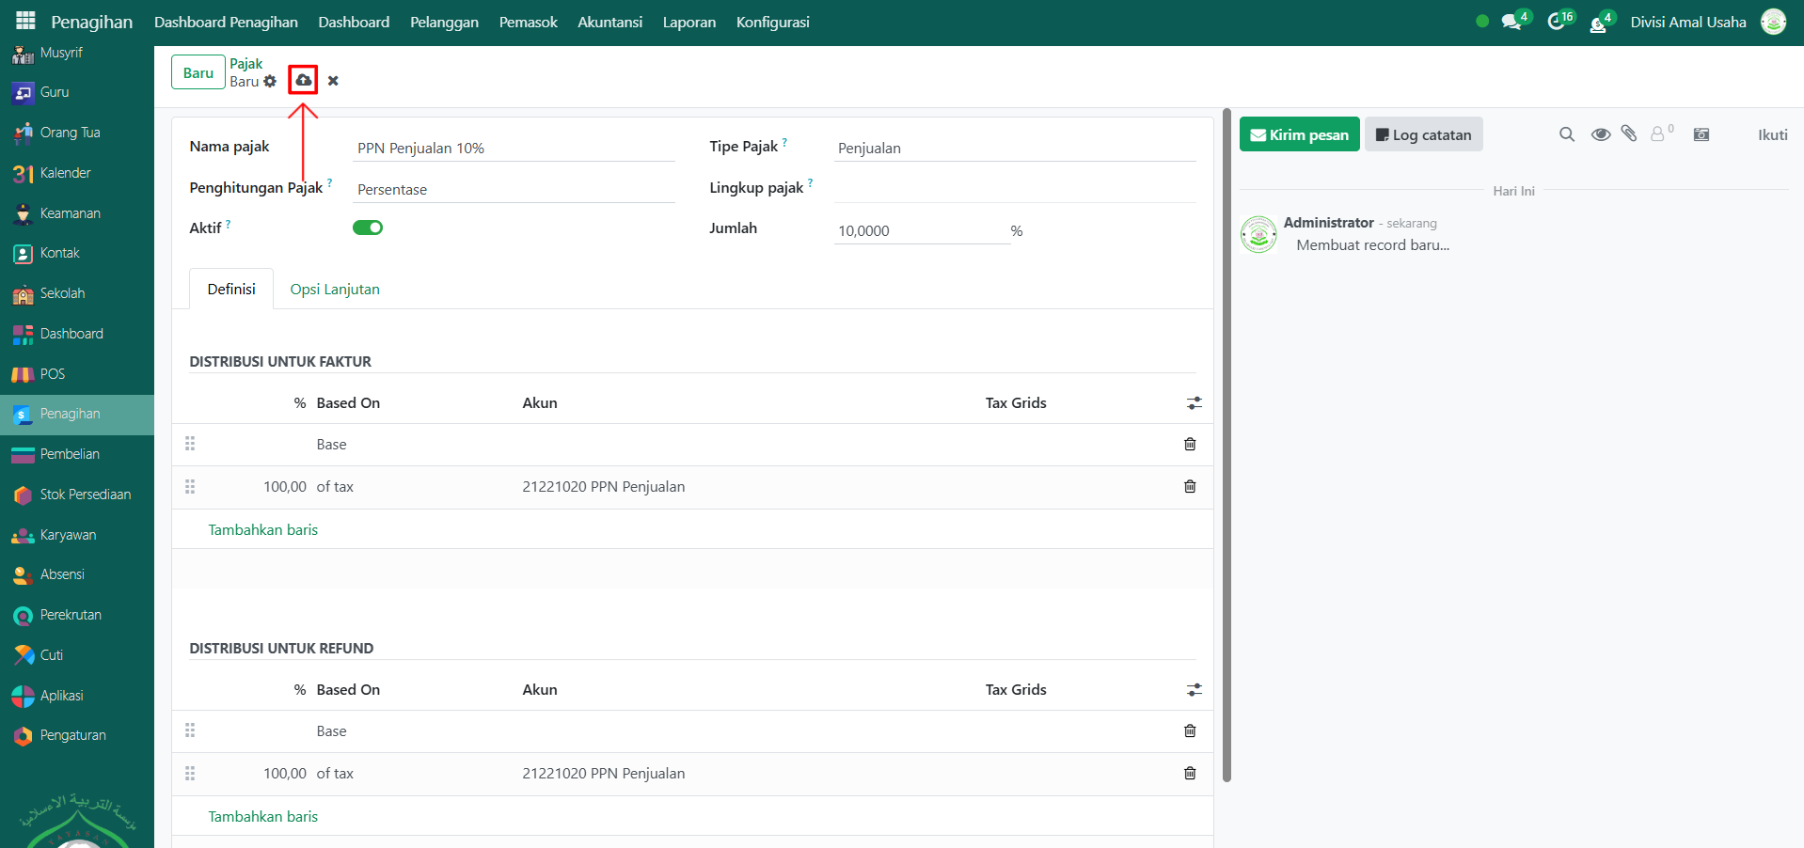Open the Penghitungan Pajak dropdown
Image resolution: width=1804 pixels, height=848 pixels.
click(x=513, y=190)
